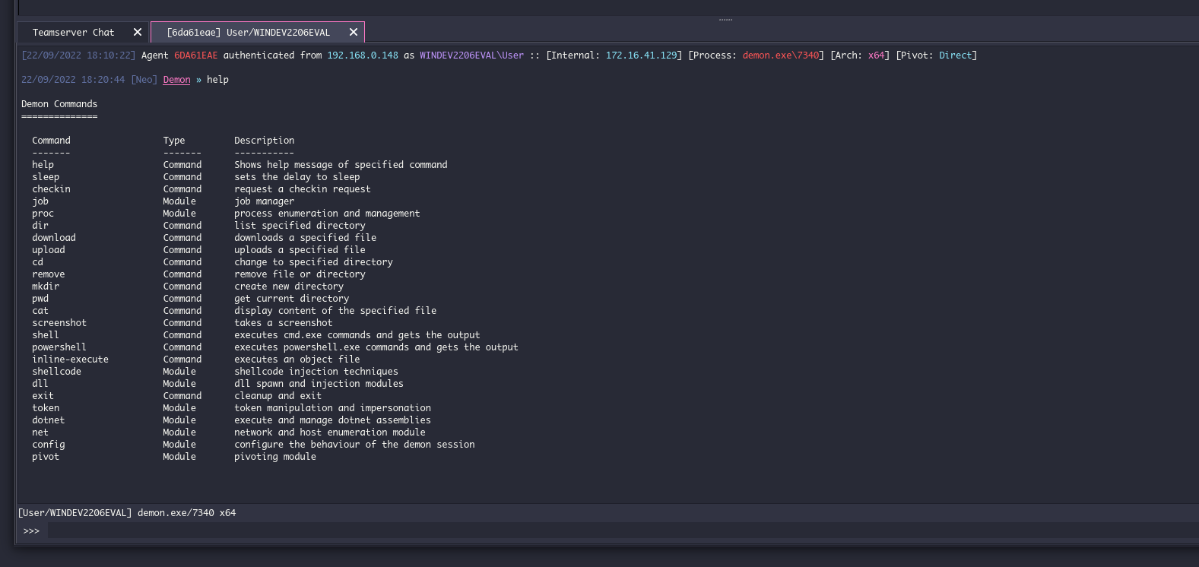Image resolution: width=1199 pixels, height=567 pixels.
Task: Click the 'screenshot' command name
Action: (59, 322)
